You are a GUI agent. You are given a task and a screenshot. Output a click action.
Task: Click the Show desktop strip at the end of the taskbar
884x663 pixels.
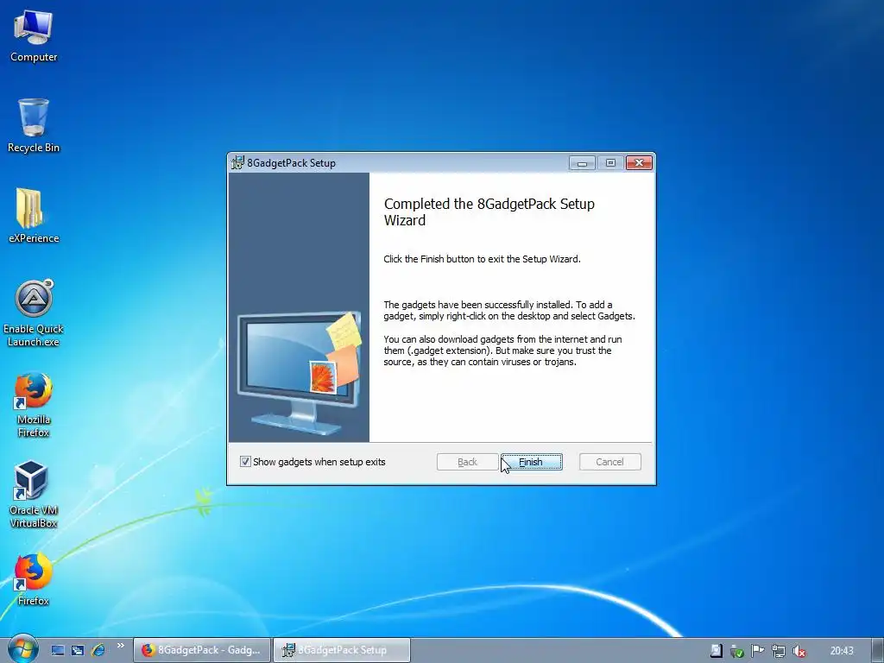tap(878, 650)
